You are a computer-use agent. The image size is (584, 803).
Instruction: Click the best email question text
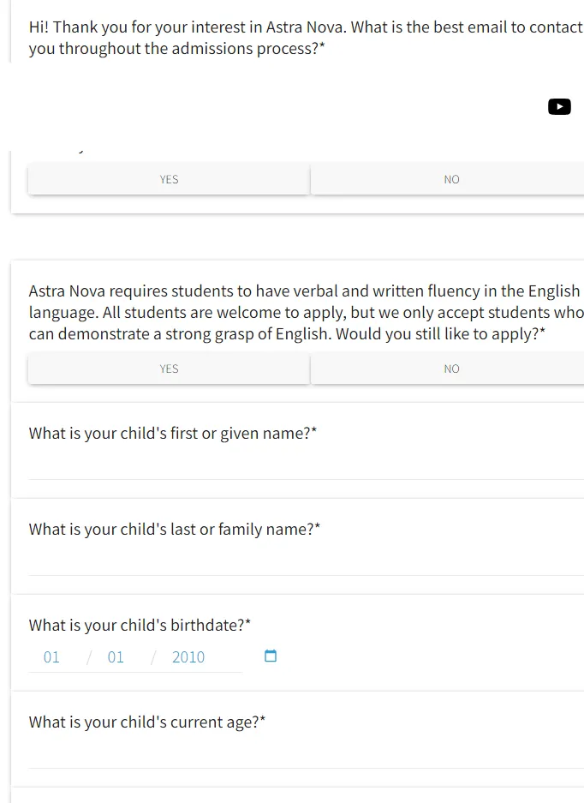306,38
